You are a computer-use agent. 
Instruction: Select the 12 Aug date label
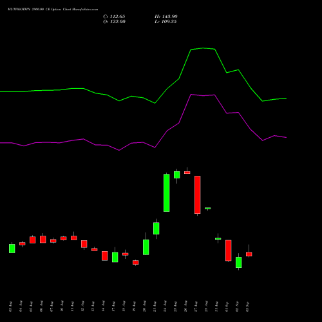point(82,307)
